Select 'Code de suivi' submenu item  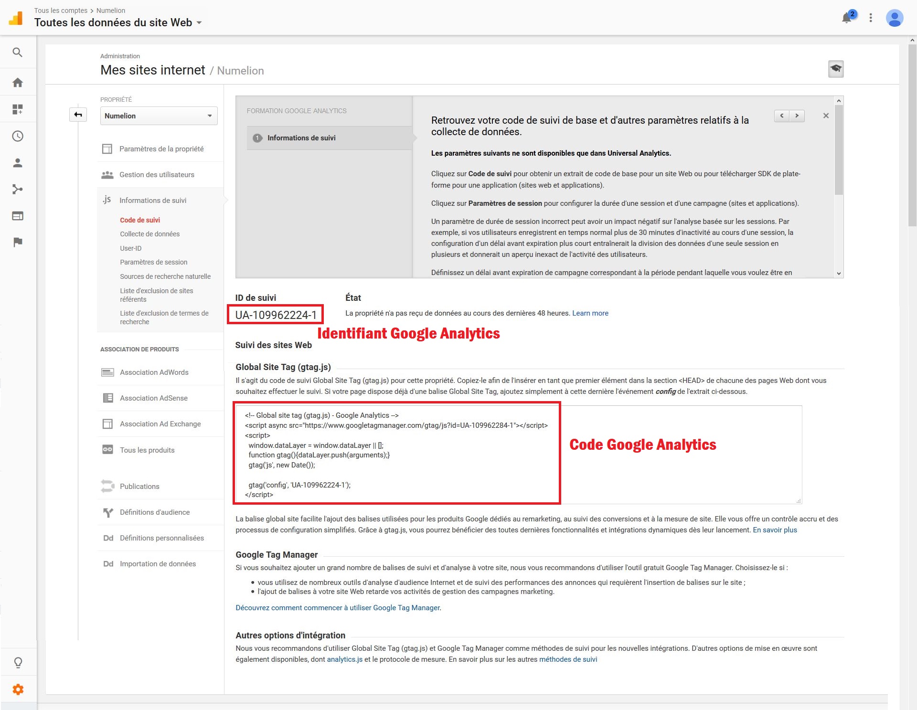click(x=140, y=220)
